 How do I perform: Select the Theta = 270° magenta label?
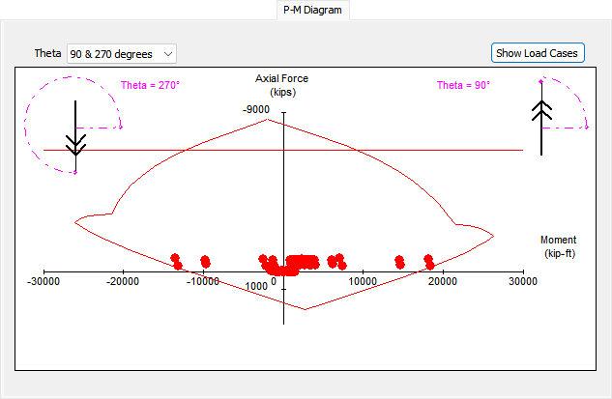[150, 86]
